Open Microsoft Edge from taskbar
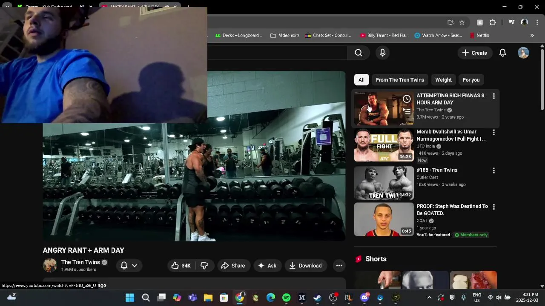 (x=270, y=297)
